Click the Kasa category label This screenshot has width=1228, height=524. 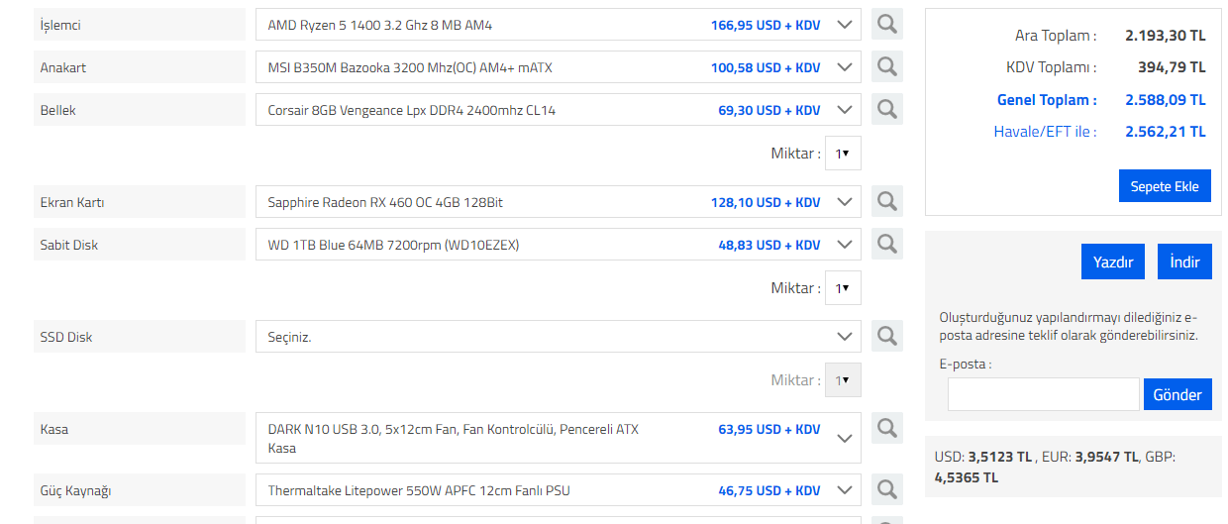click(140, 429)
